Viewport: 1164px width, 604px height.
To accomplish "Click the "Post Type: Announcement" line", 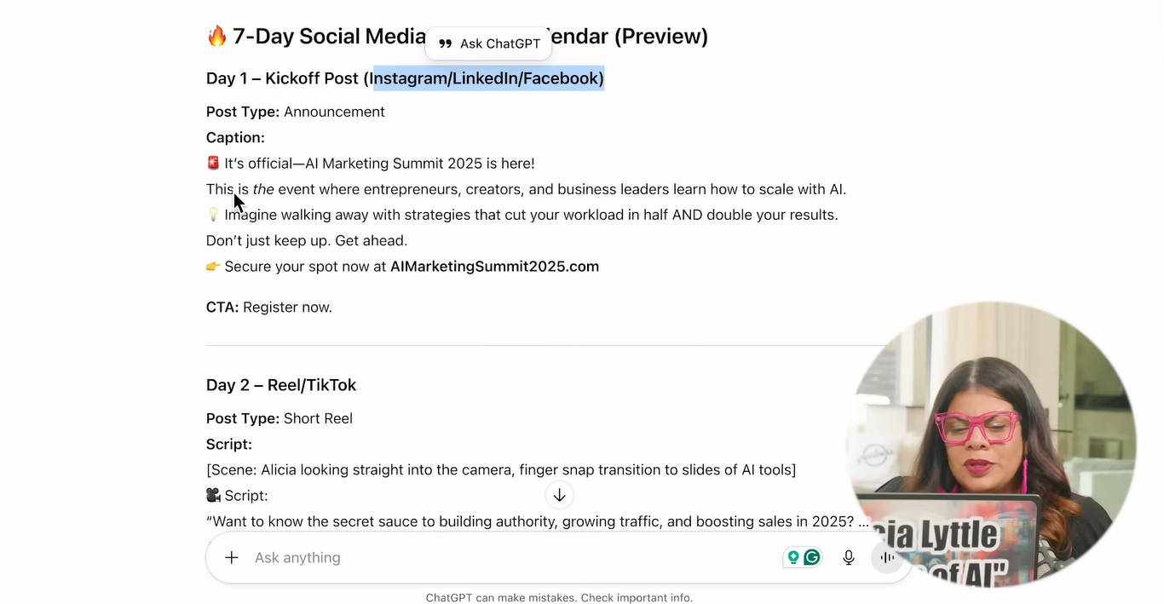I will [296, 112].
